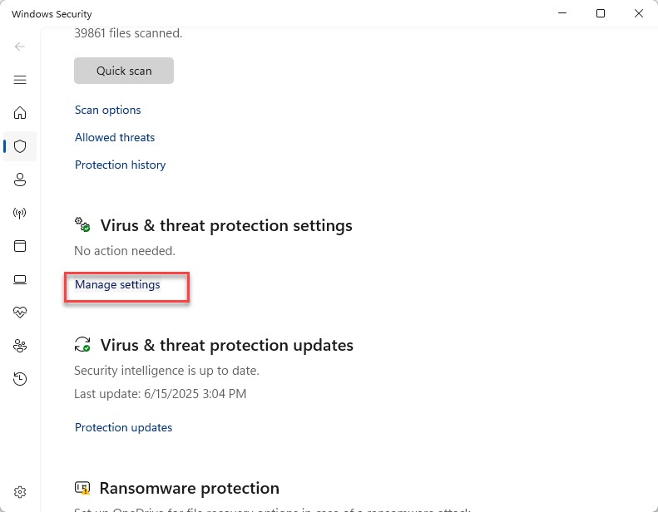This screenshot has width=658, height=512.
Task: Open Settings gear in the sidebar
Action: (x=20, y=492)
